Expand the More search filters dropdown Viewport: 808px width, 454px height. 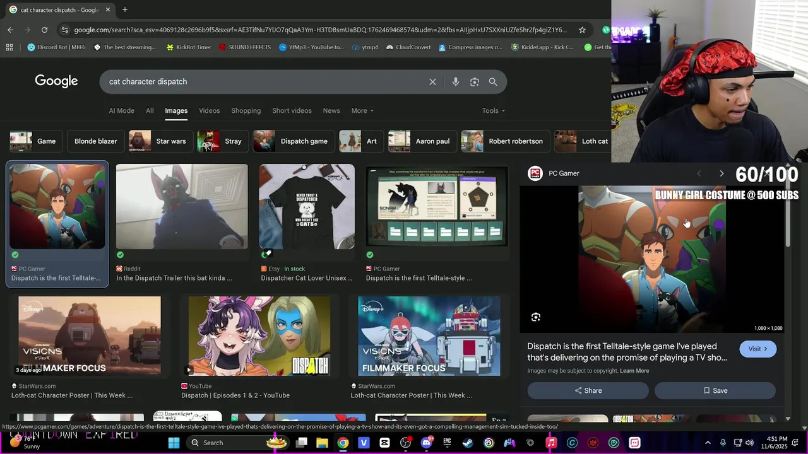tap(362, 111)
